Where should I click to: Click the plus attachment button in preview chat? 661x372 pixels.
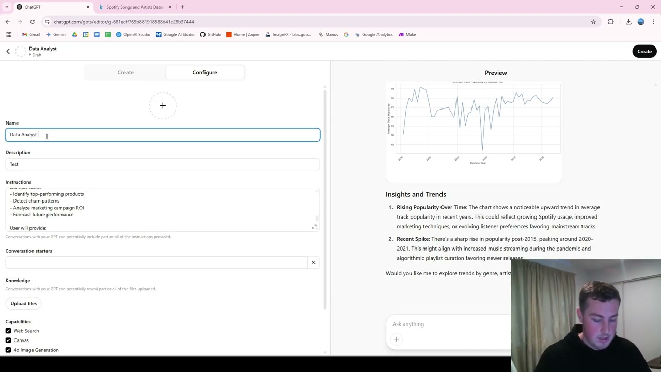(x=396, y=339)
